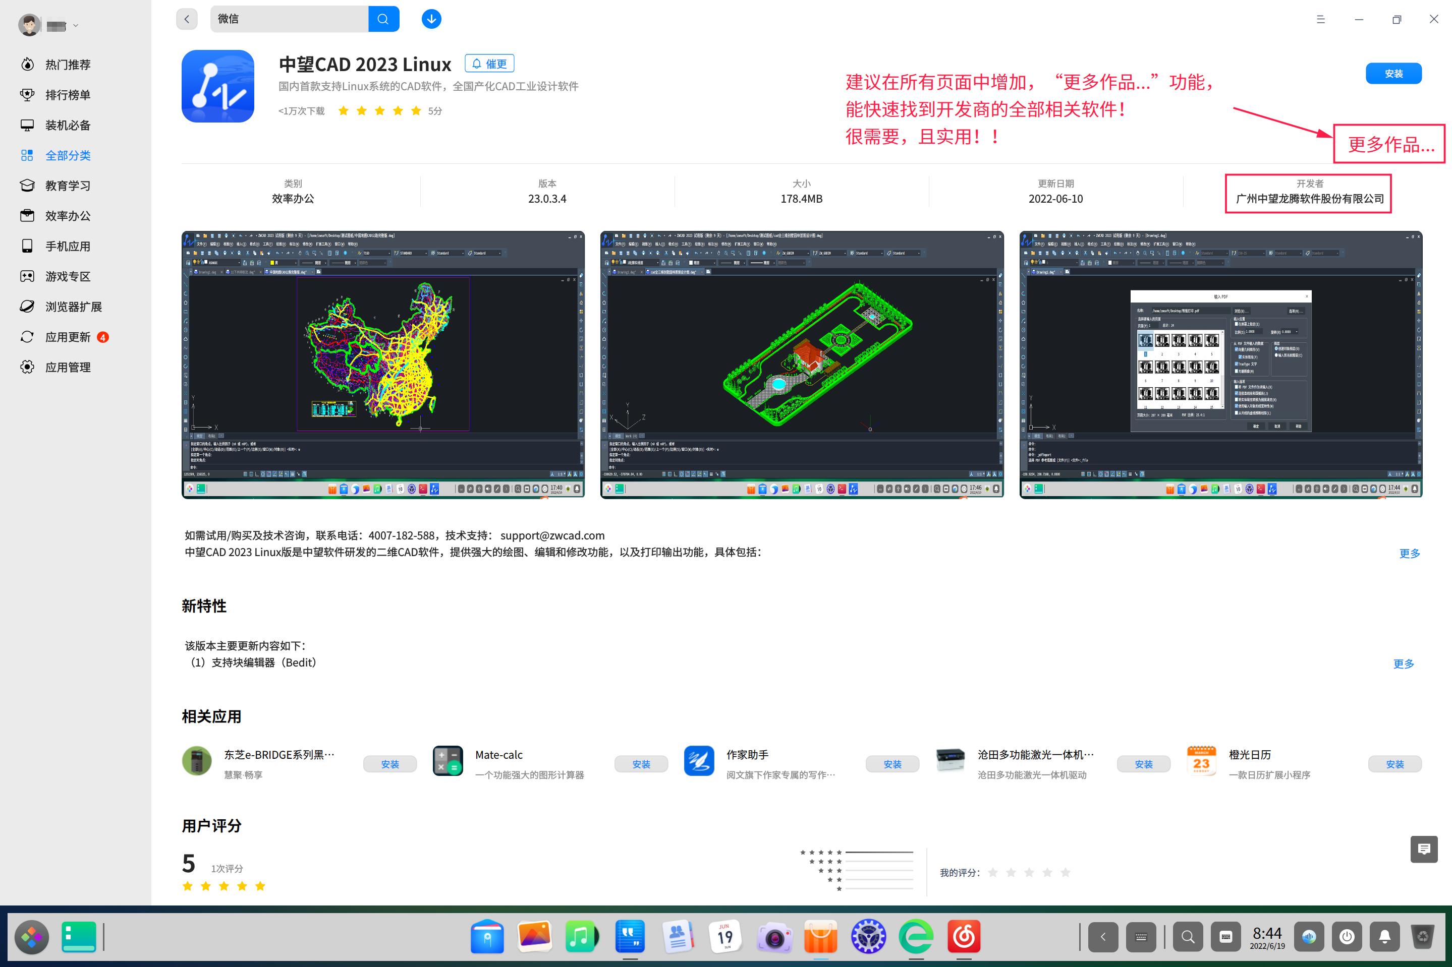
Task: Expand 更多 under the 新特性 section
Action: coord(1404,663)
